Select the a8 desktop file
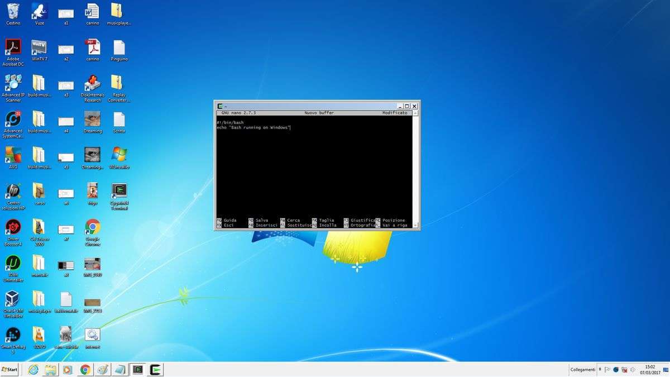This screenshot has height=377, width=670. click(66, 268)
